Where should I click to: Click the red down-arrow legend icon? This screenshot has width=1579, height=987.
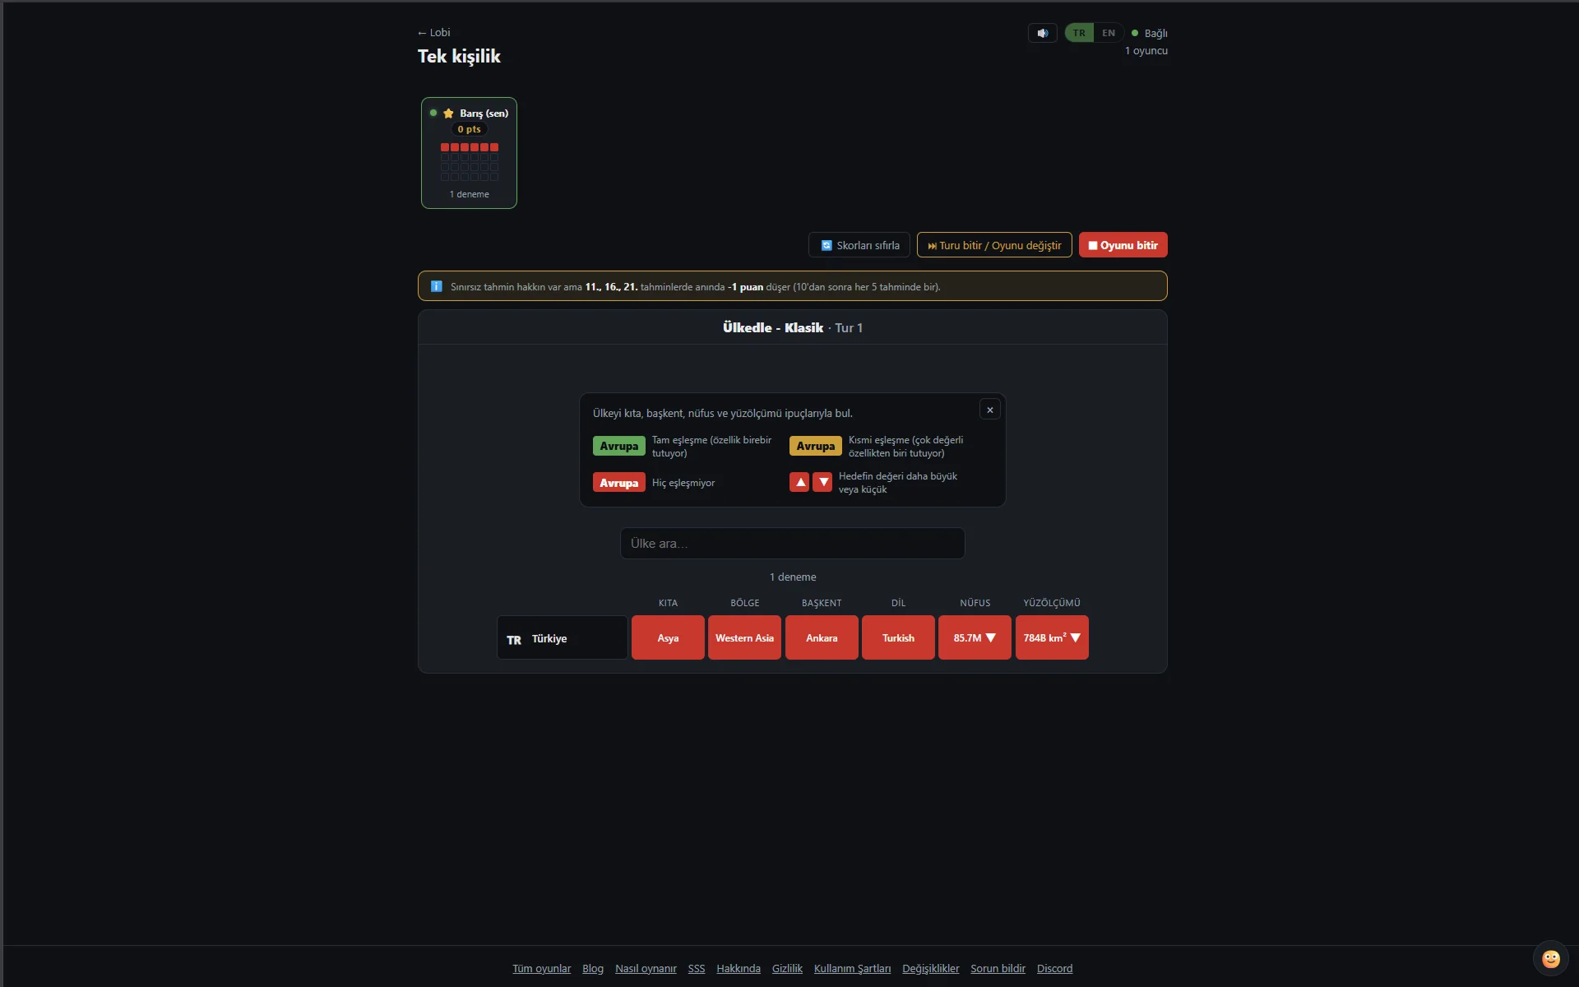click(x=822, y=482)
